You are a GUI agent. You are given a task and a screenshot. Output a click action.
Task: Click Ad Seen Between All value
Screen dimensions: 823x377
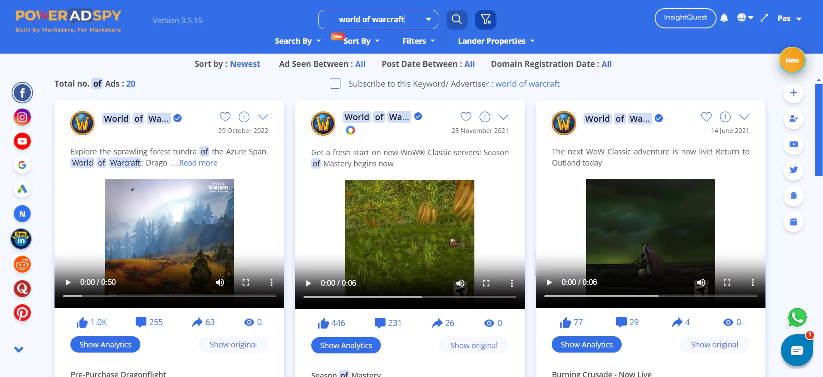tap(360, 64)
